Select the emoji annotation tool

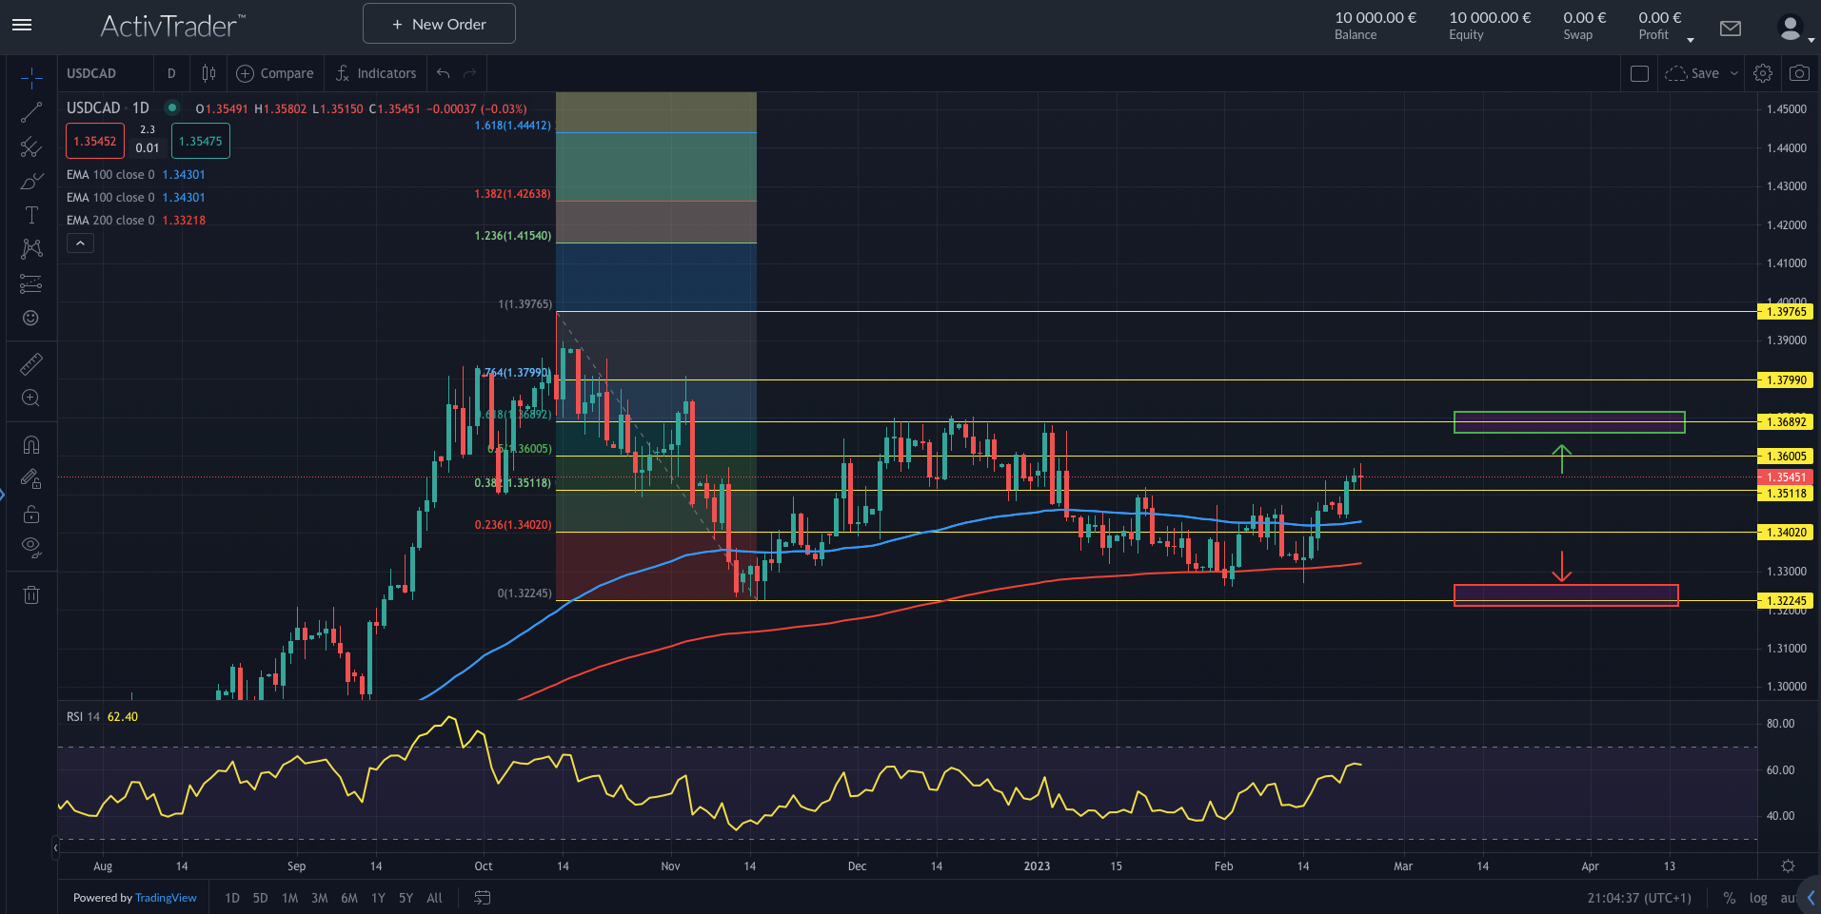point(31,317)
